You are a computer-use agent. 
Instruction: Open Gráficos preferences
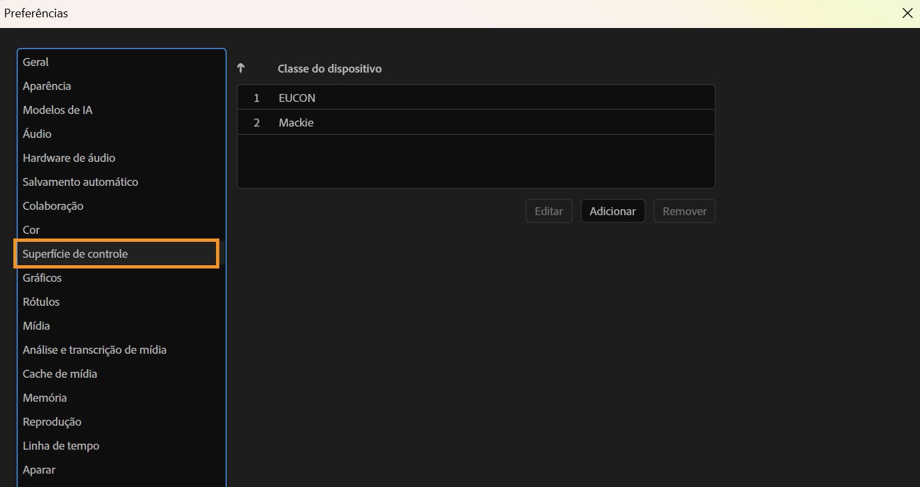(42, 277)
